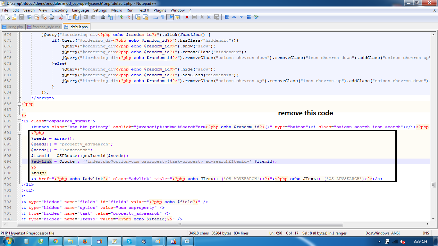Paste from clipboard via toolbar icon
This screenshot has height=246, width=438.
[x=76, y=17]
